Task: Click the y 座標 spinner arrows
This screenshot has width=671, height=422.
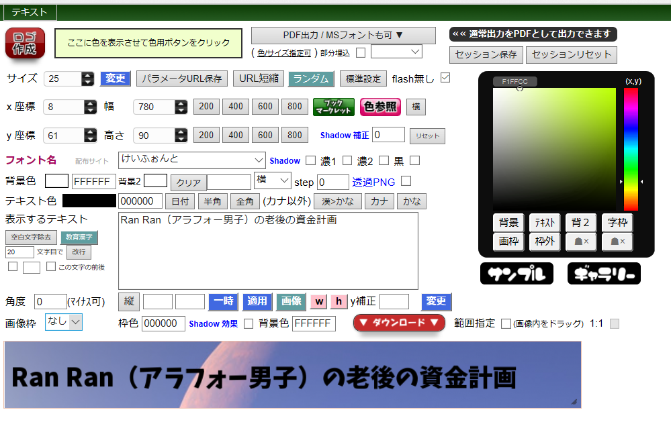Action: click(x=90, y=136)
